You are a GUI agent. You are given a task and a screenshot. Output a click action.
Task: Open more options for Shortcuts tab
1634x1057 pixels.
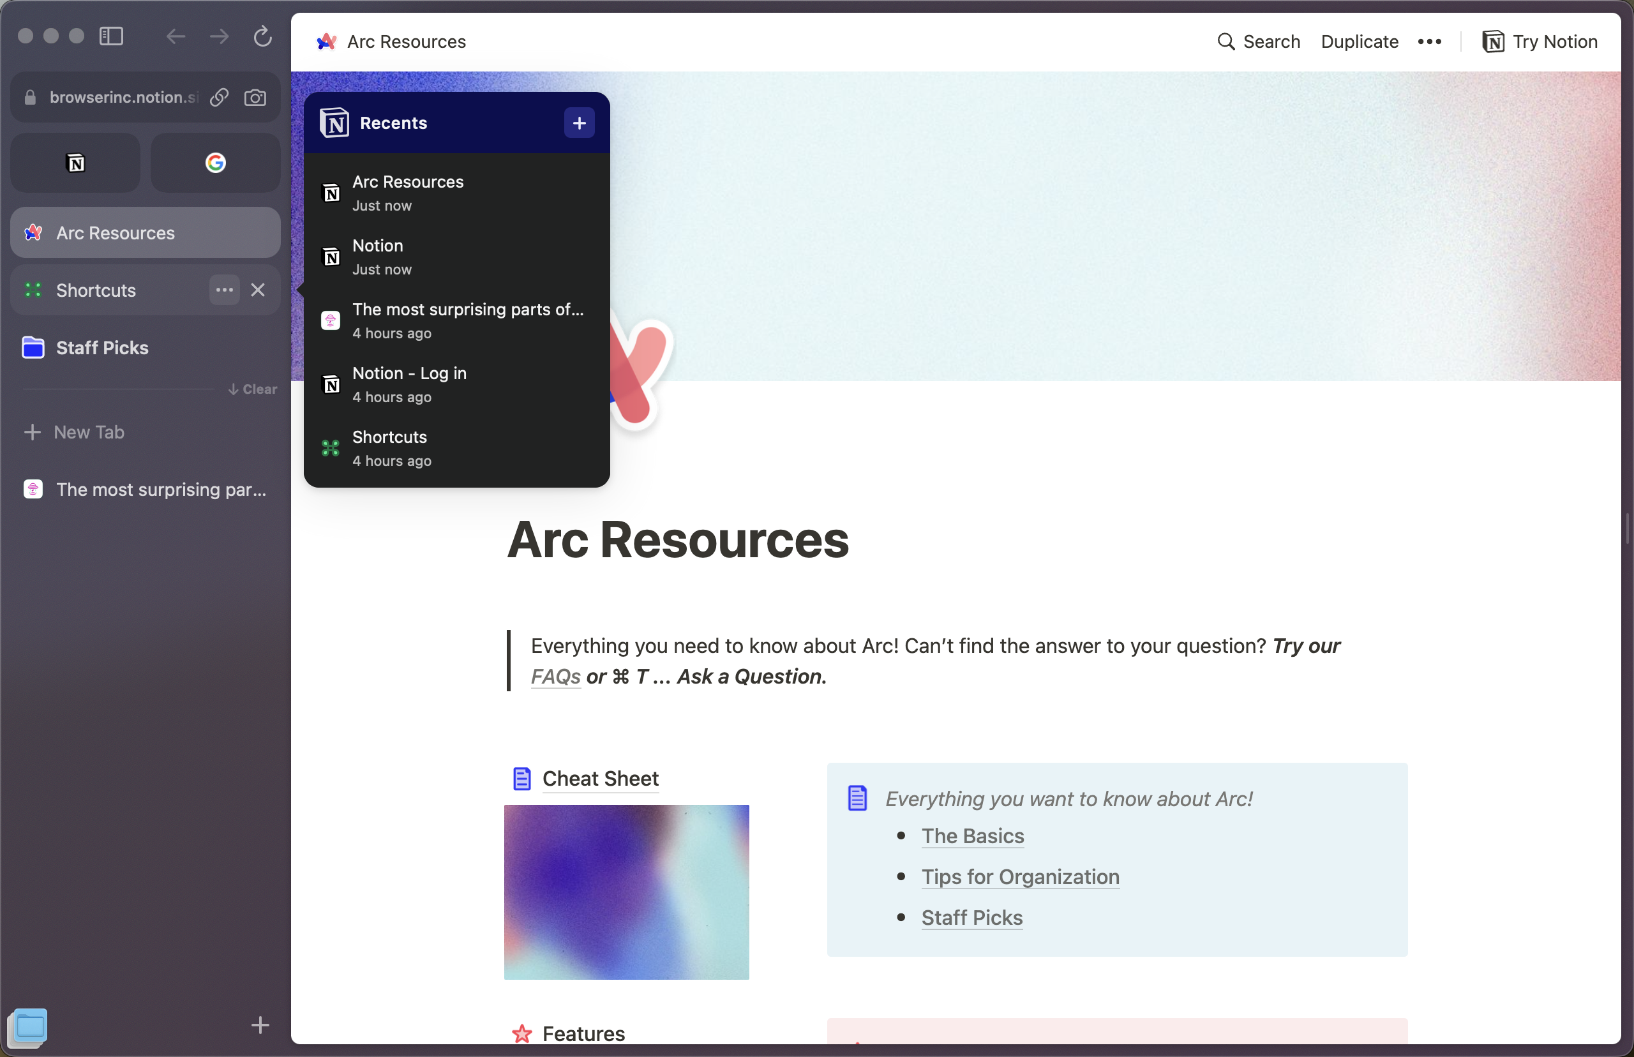(x=225, y=290)
